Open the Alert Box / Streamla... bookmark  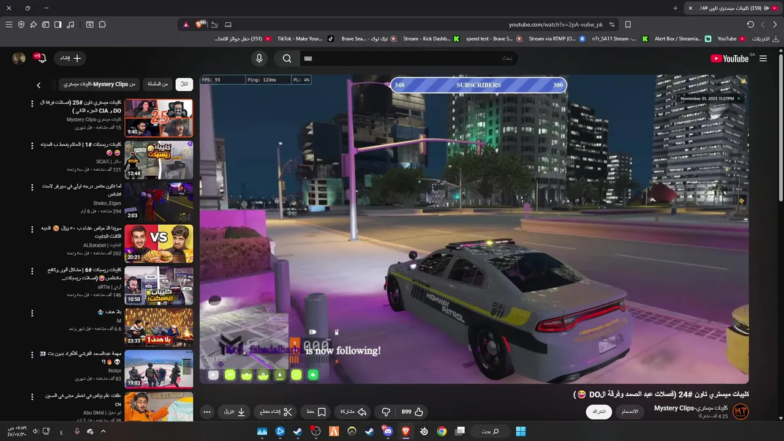pos(682,39)
